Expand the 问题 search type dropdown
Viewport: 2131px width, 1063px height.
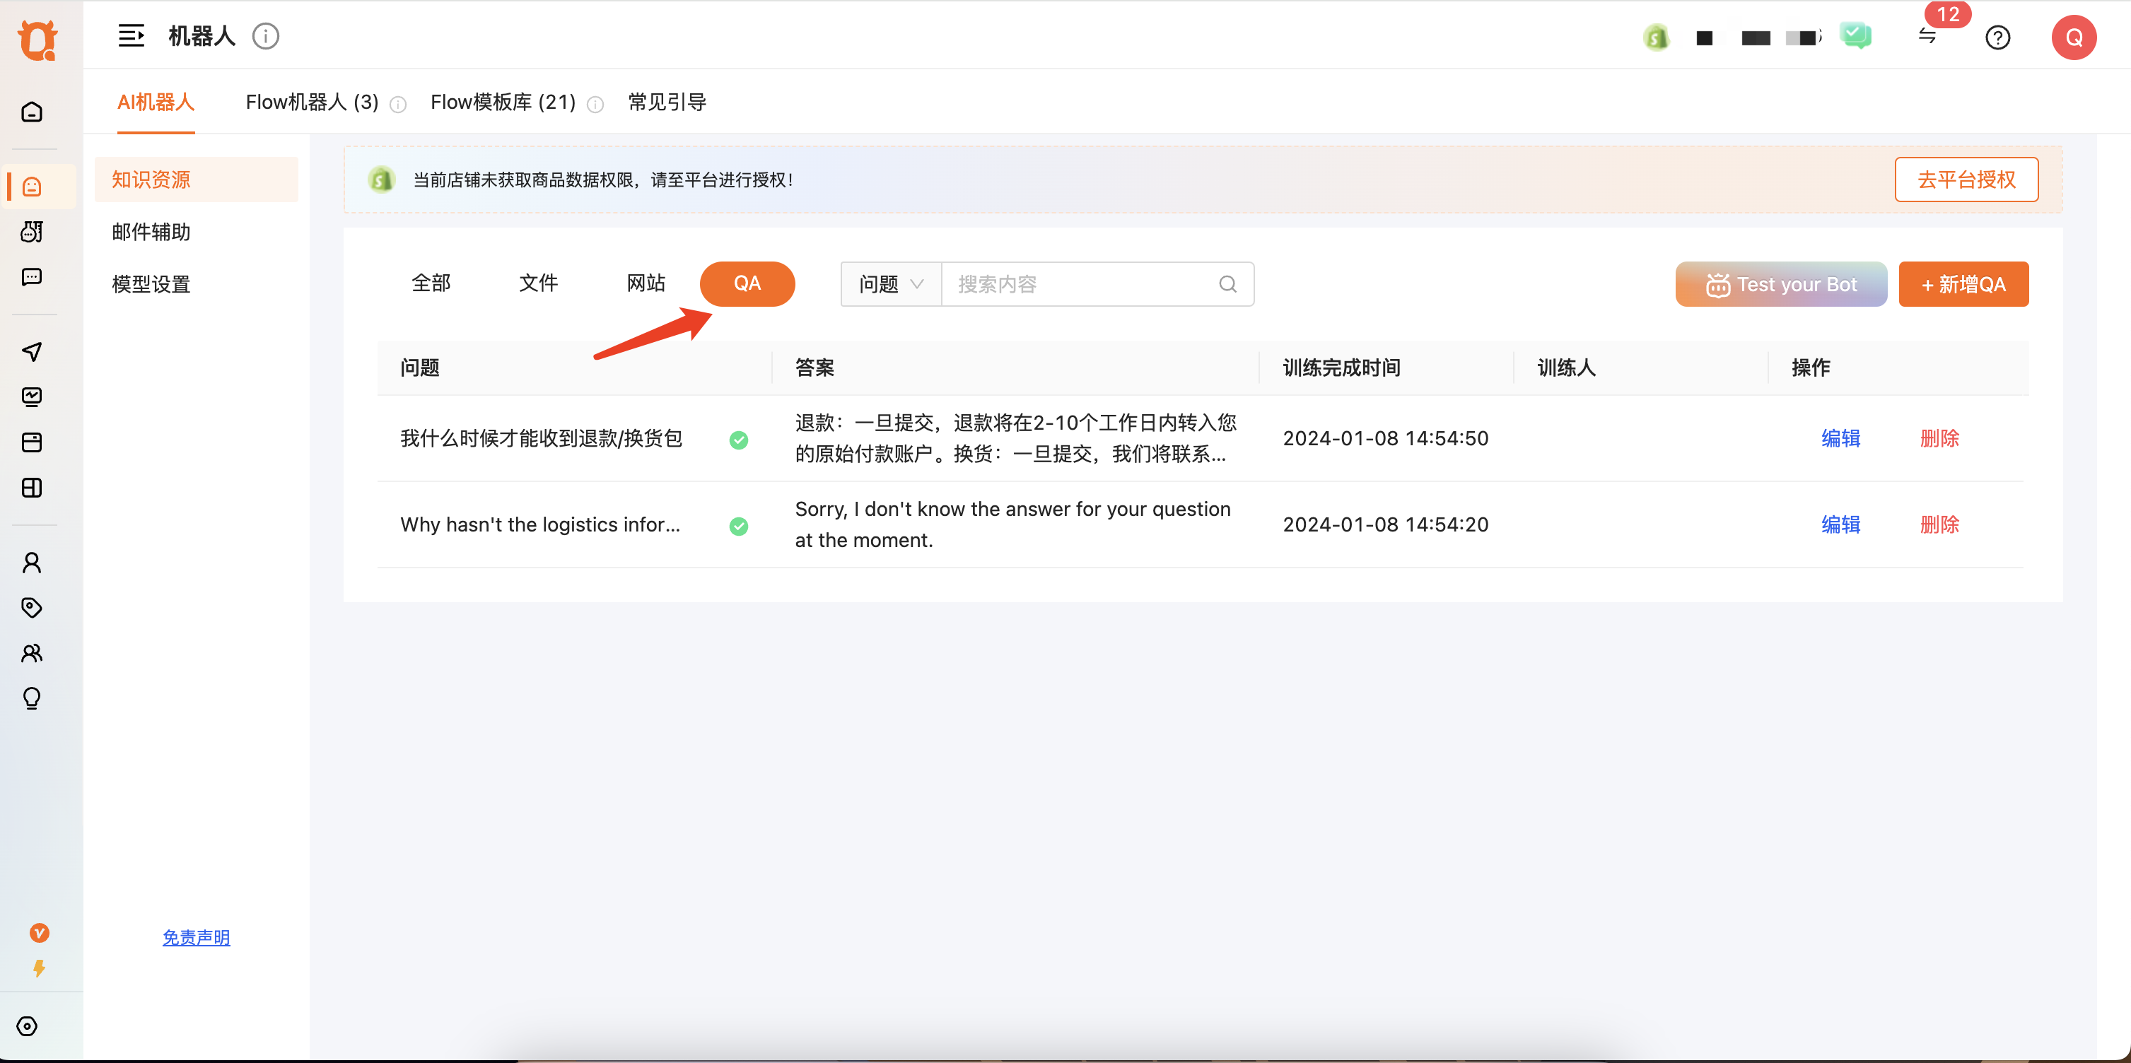point(891,285)
